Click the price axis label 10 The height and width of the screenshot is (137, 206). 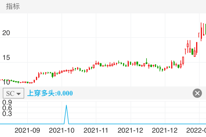coord(6,82)
